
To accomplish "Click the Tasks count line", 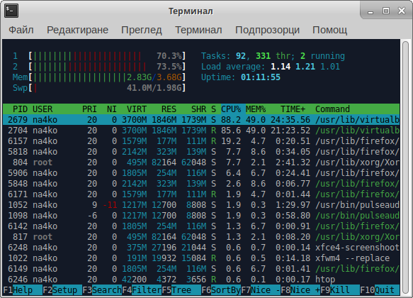I will [x=273, y=56].
